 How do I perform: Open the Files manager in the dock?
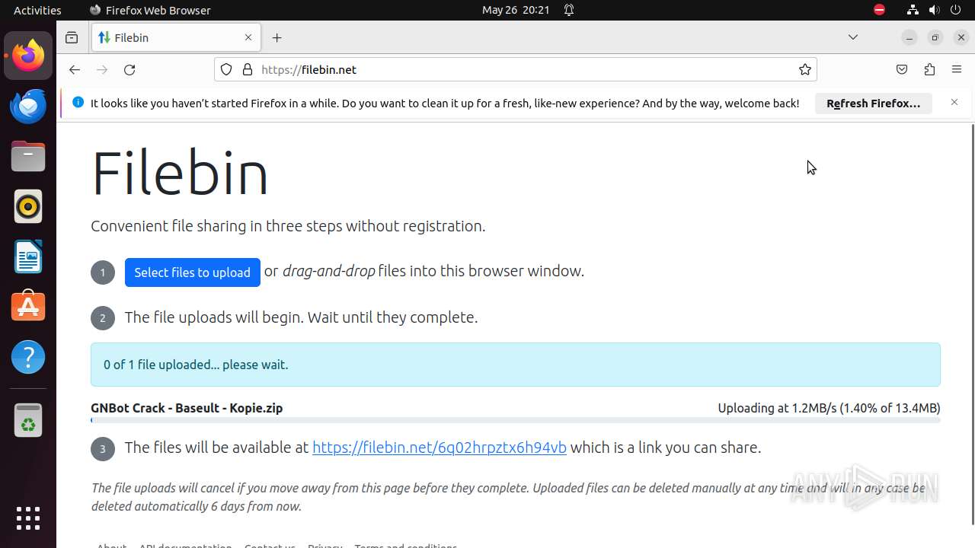coord(28,156)
